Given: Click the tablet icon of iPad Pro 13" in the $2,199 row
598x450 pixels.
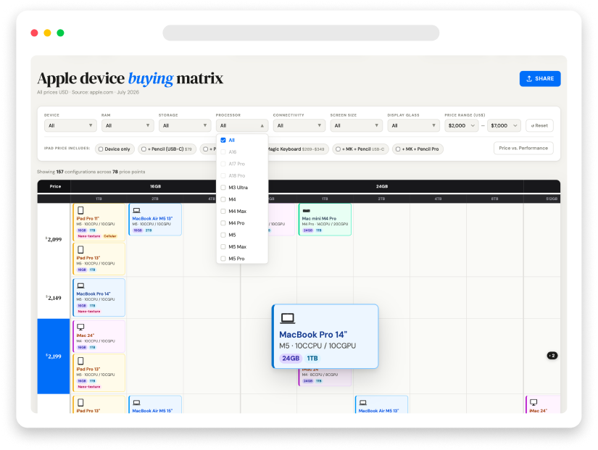Looking at the screenshot, I should pos(80,361).
